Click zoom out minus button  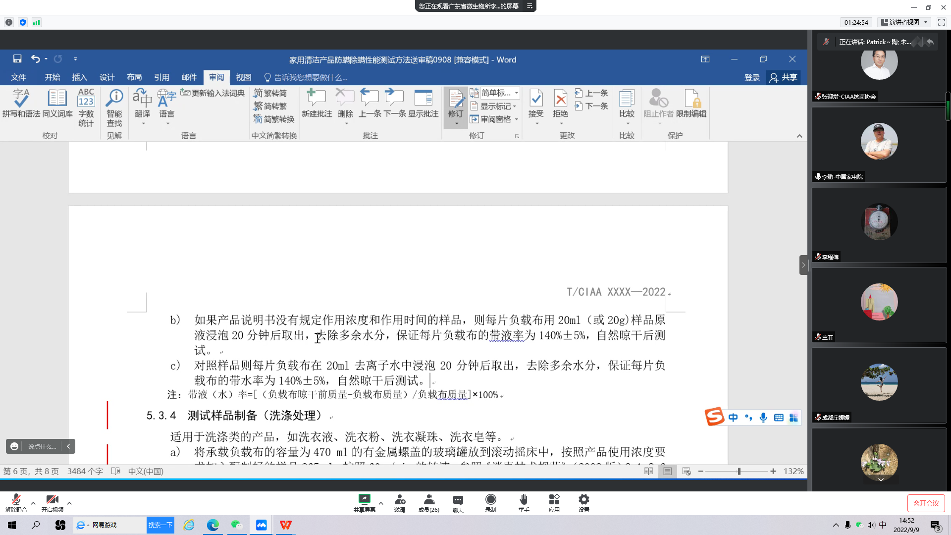pos(700,471)
